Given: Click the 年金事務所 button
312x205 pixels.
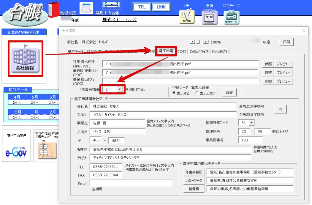Looking at the screenshot, I should point(194,172).
